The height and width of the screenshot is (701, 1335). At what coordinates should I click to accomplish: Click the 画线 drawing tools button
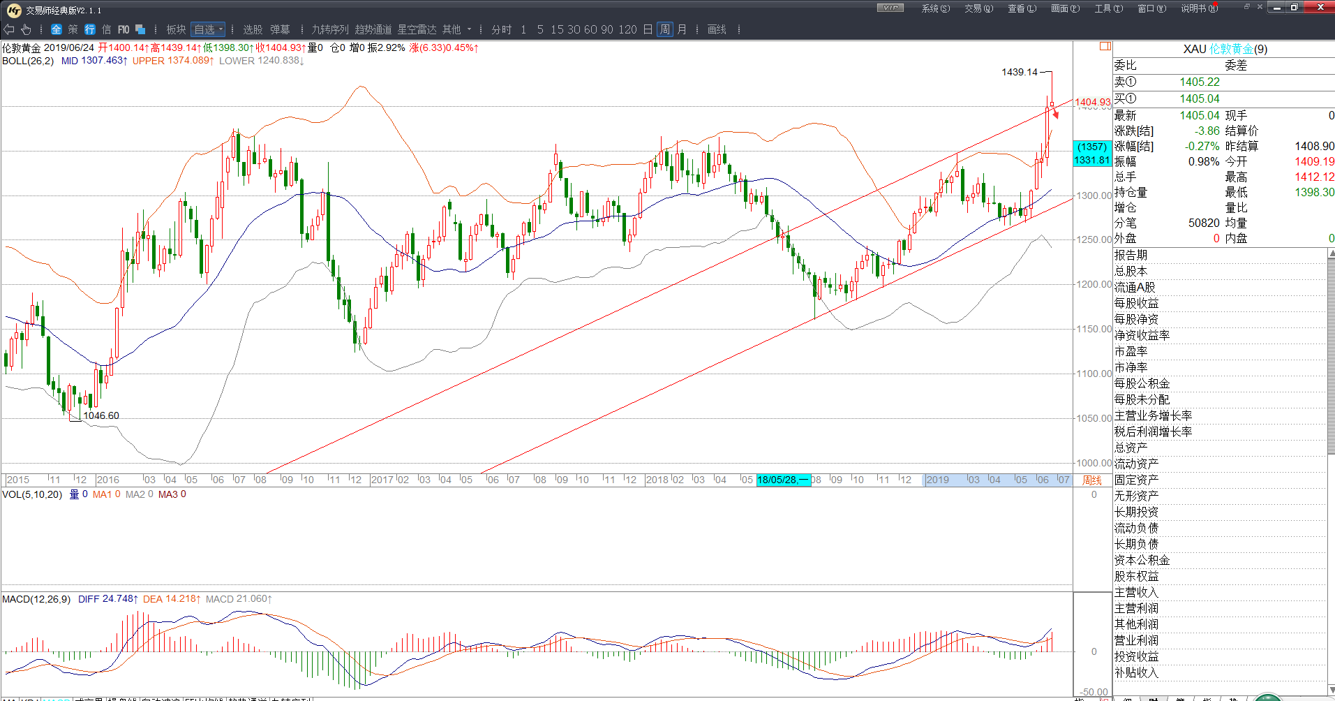click(x=717, y=29)
